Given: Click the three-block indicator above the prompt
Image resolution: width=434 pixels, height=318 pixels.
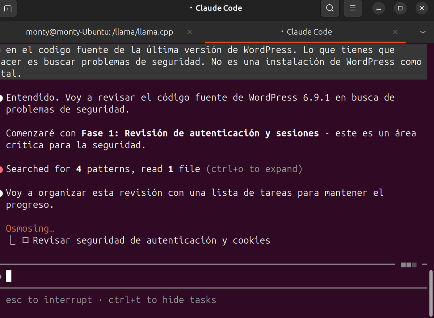Looking at the screenshot, I should 409,265.
